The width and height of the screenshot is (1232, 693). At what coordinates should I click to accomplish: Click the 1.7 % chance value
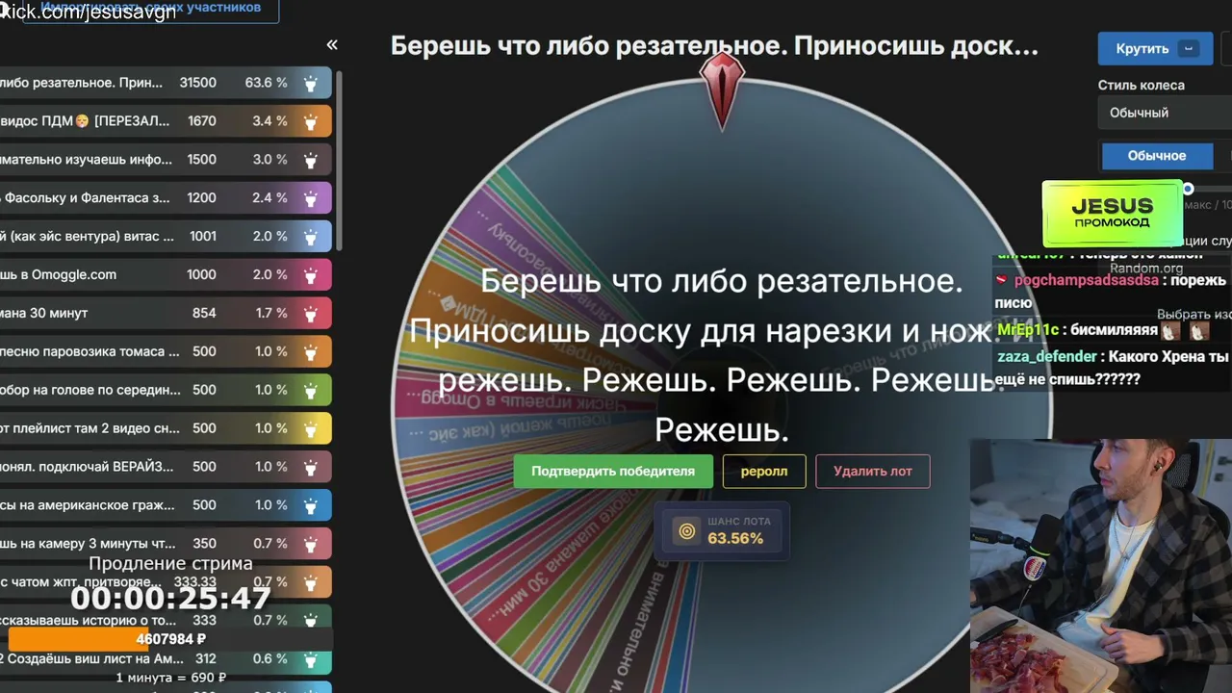point(269,313)
